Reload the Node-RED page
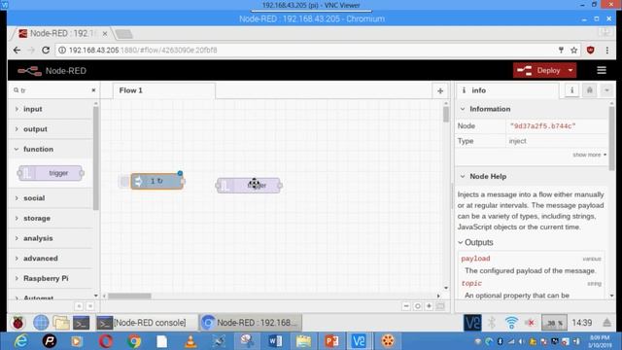This screenshot has height=350, width=622. [x=46, y=51]
